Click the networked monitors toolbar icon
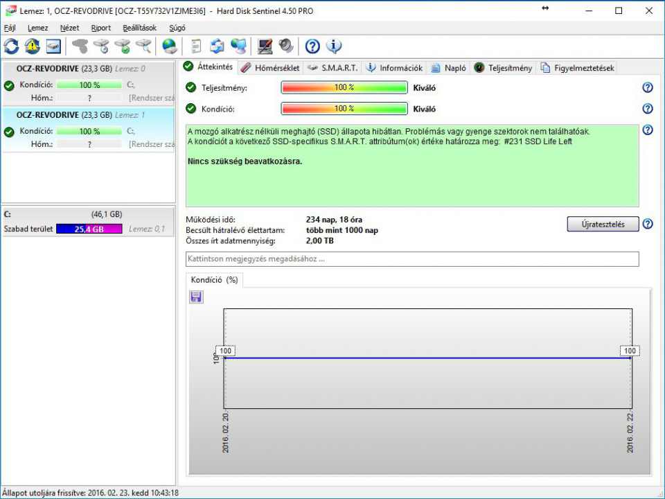The height and width of the screenshot is (499, 665). (x=239, y=46)
